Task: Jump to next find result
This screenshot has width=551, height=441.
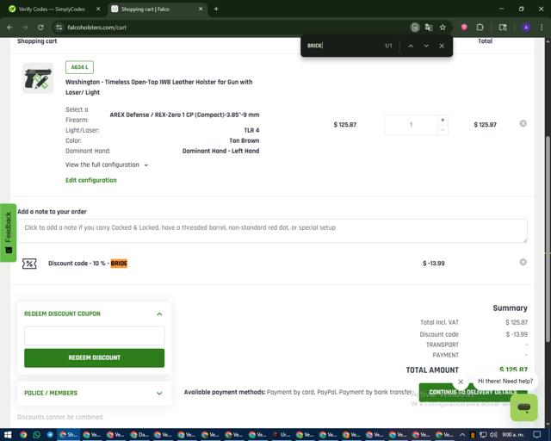Action: pos(426,46)
